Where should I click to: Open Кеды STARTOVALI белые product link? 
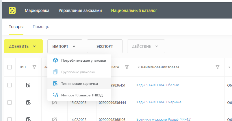(158, 85)
